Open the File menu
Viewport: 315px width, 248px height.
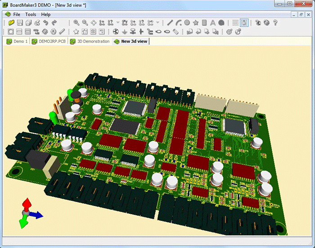(17, 14)
